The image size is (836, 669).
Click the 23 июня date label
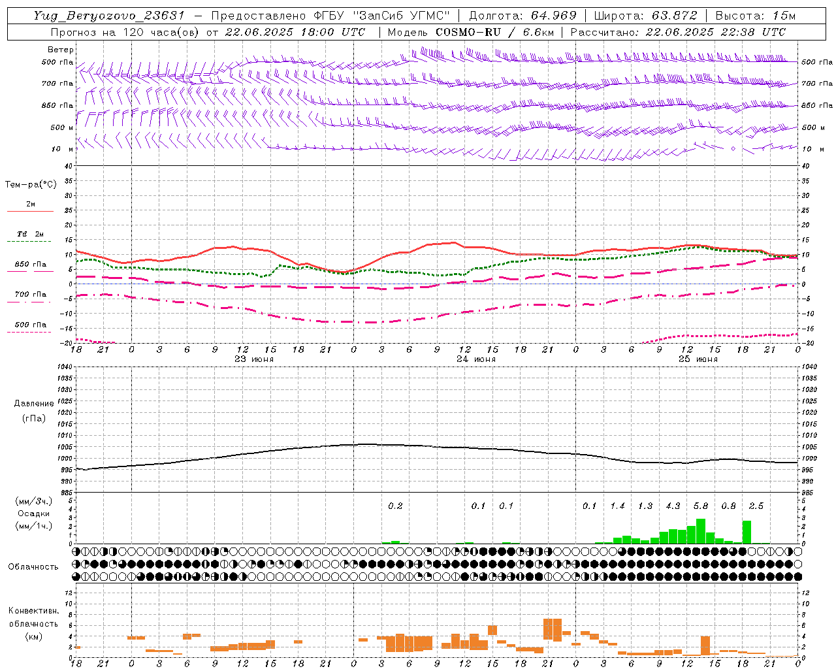[x=254, y=359]
